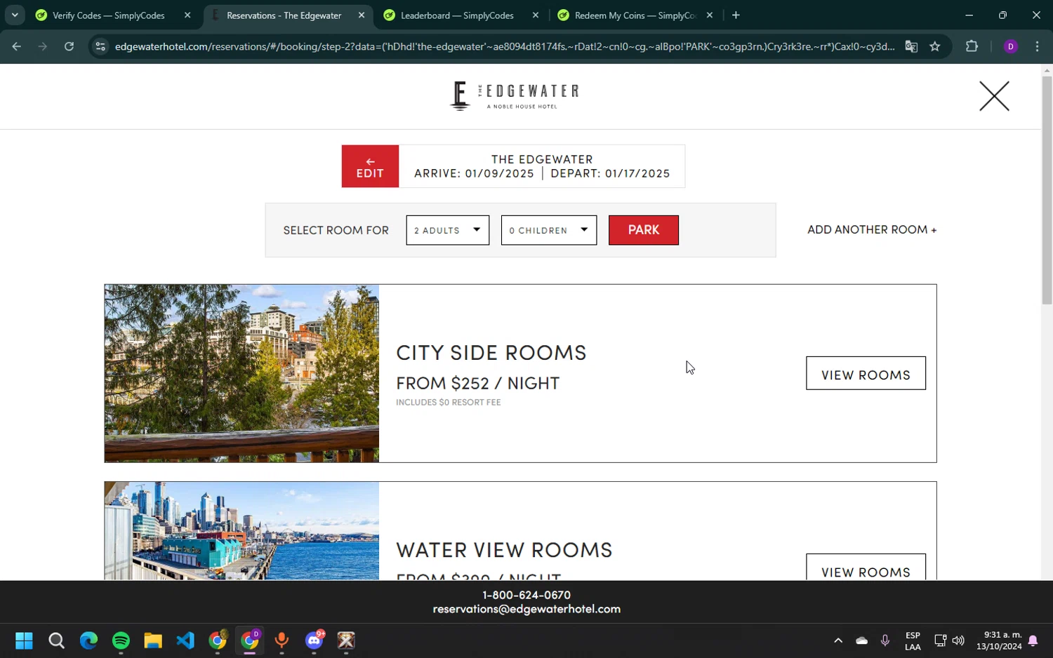Switch to the Leaderboard — SimplyCodes tab
Screen dimensions: 1053x658
click(457, 15)
